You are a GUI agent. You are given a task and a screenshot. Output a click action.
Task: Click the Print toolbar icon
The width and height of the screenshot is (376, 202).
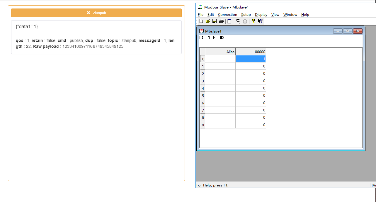pos(221,21)
